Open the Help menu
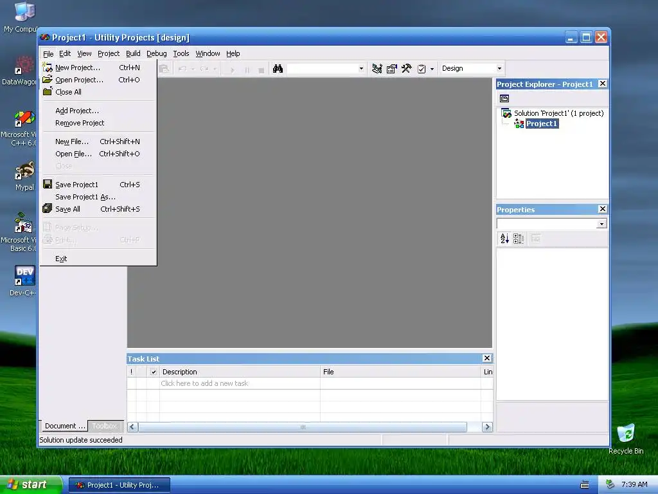Viewport: 658px width, 494px height. click(x=233, y=53)
